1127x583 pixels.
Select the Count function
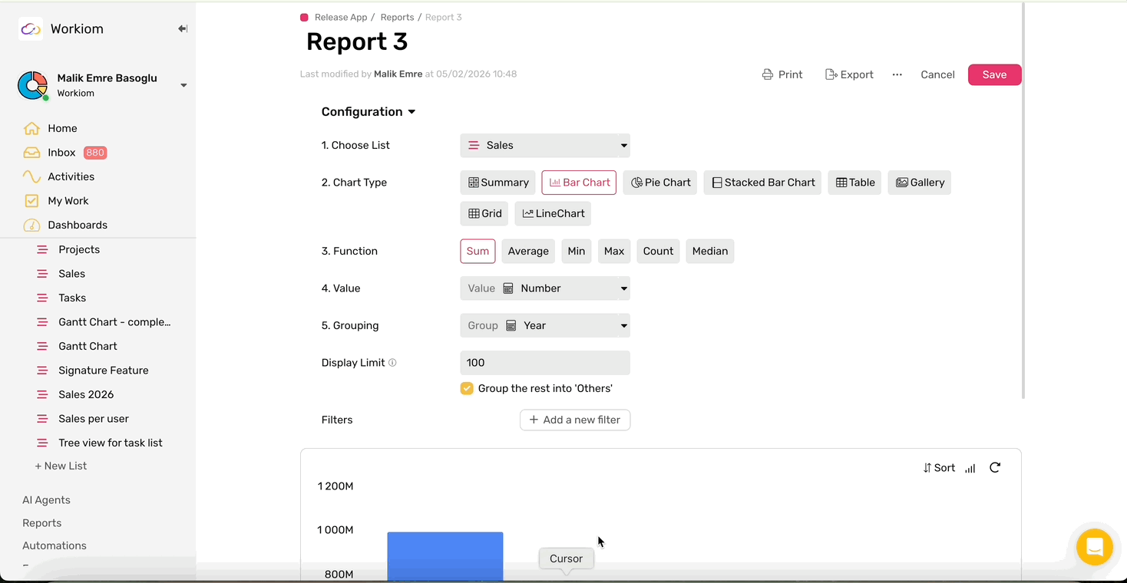(658, 251)
